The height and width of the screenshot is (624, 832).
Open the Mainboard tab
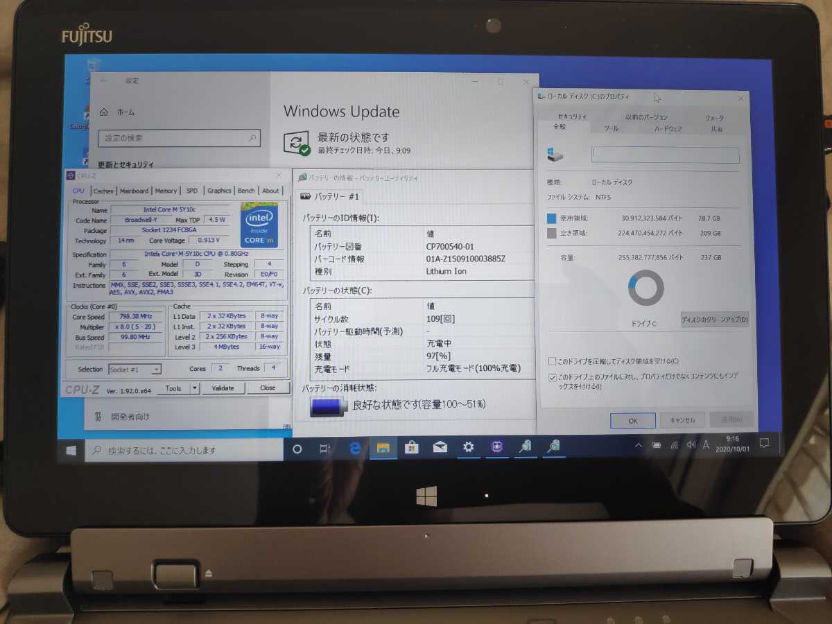click(x=134, y=191)
